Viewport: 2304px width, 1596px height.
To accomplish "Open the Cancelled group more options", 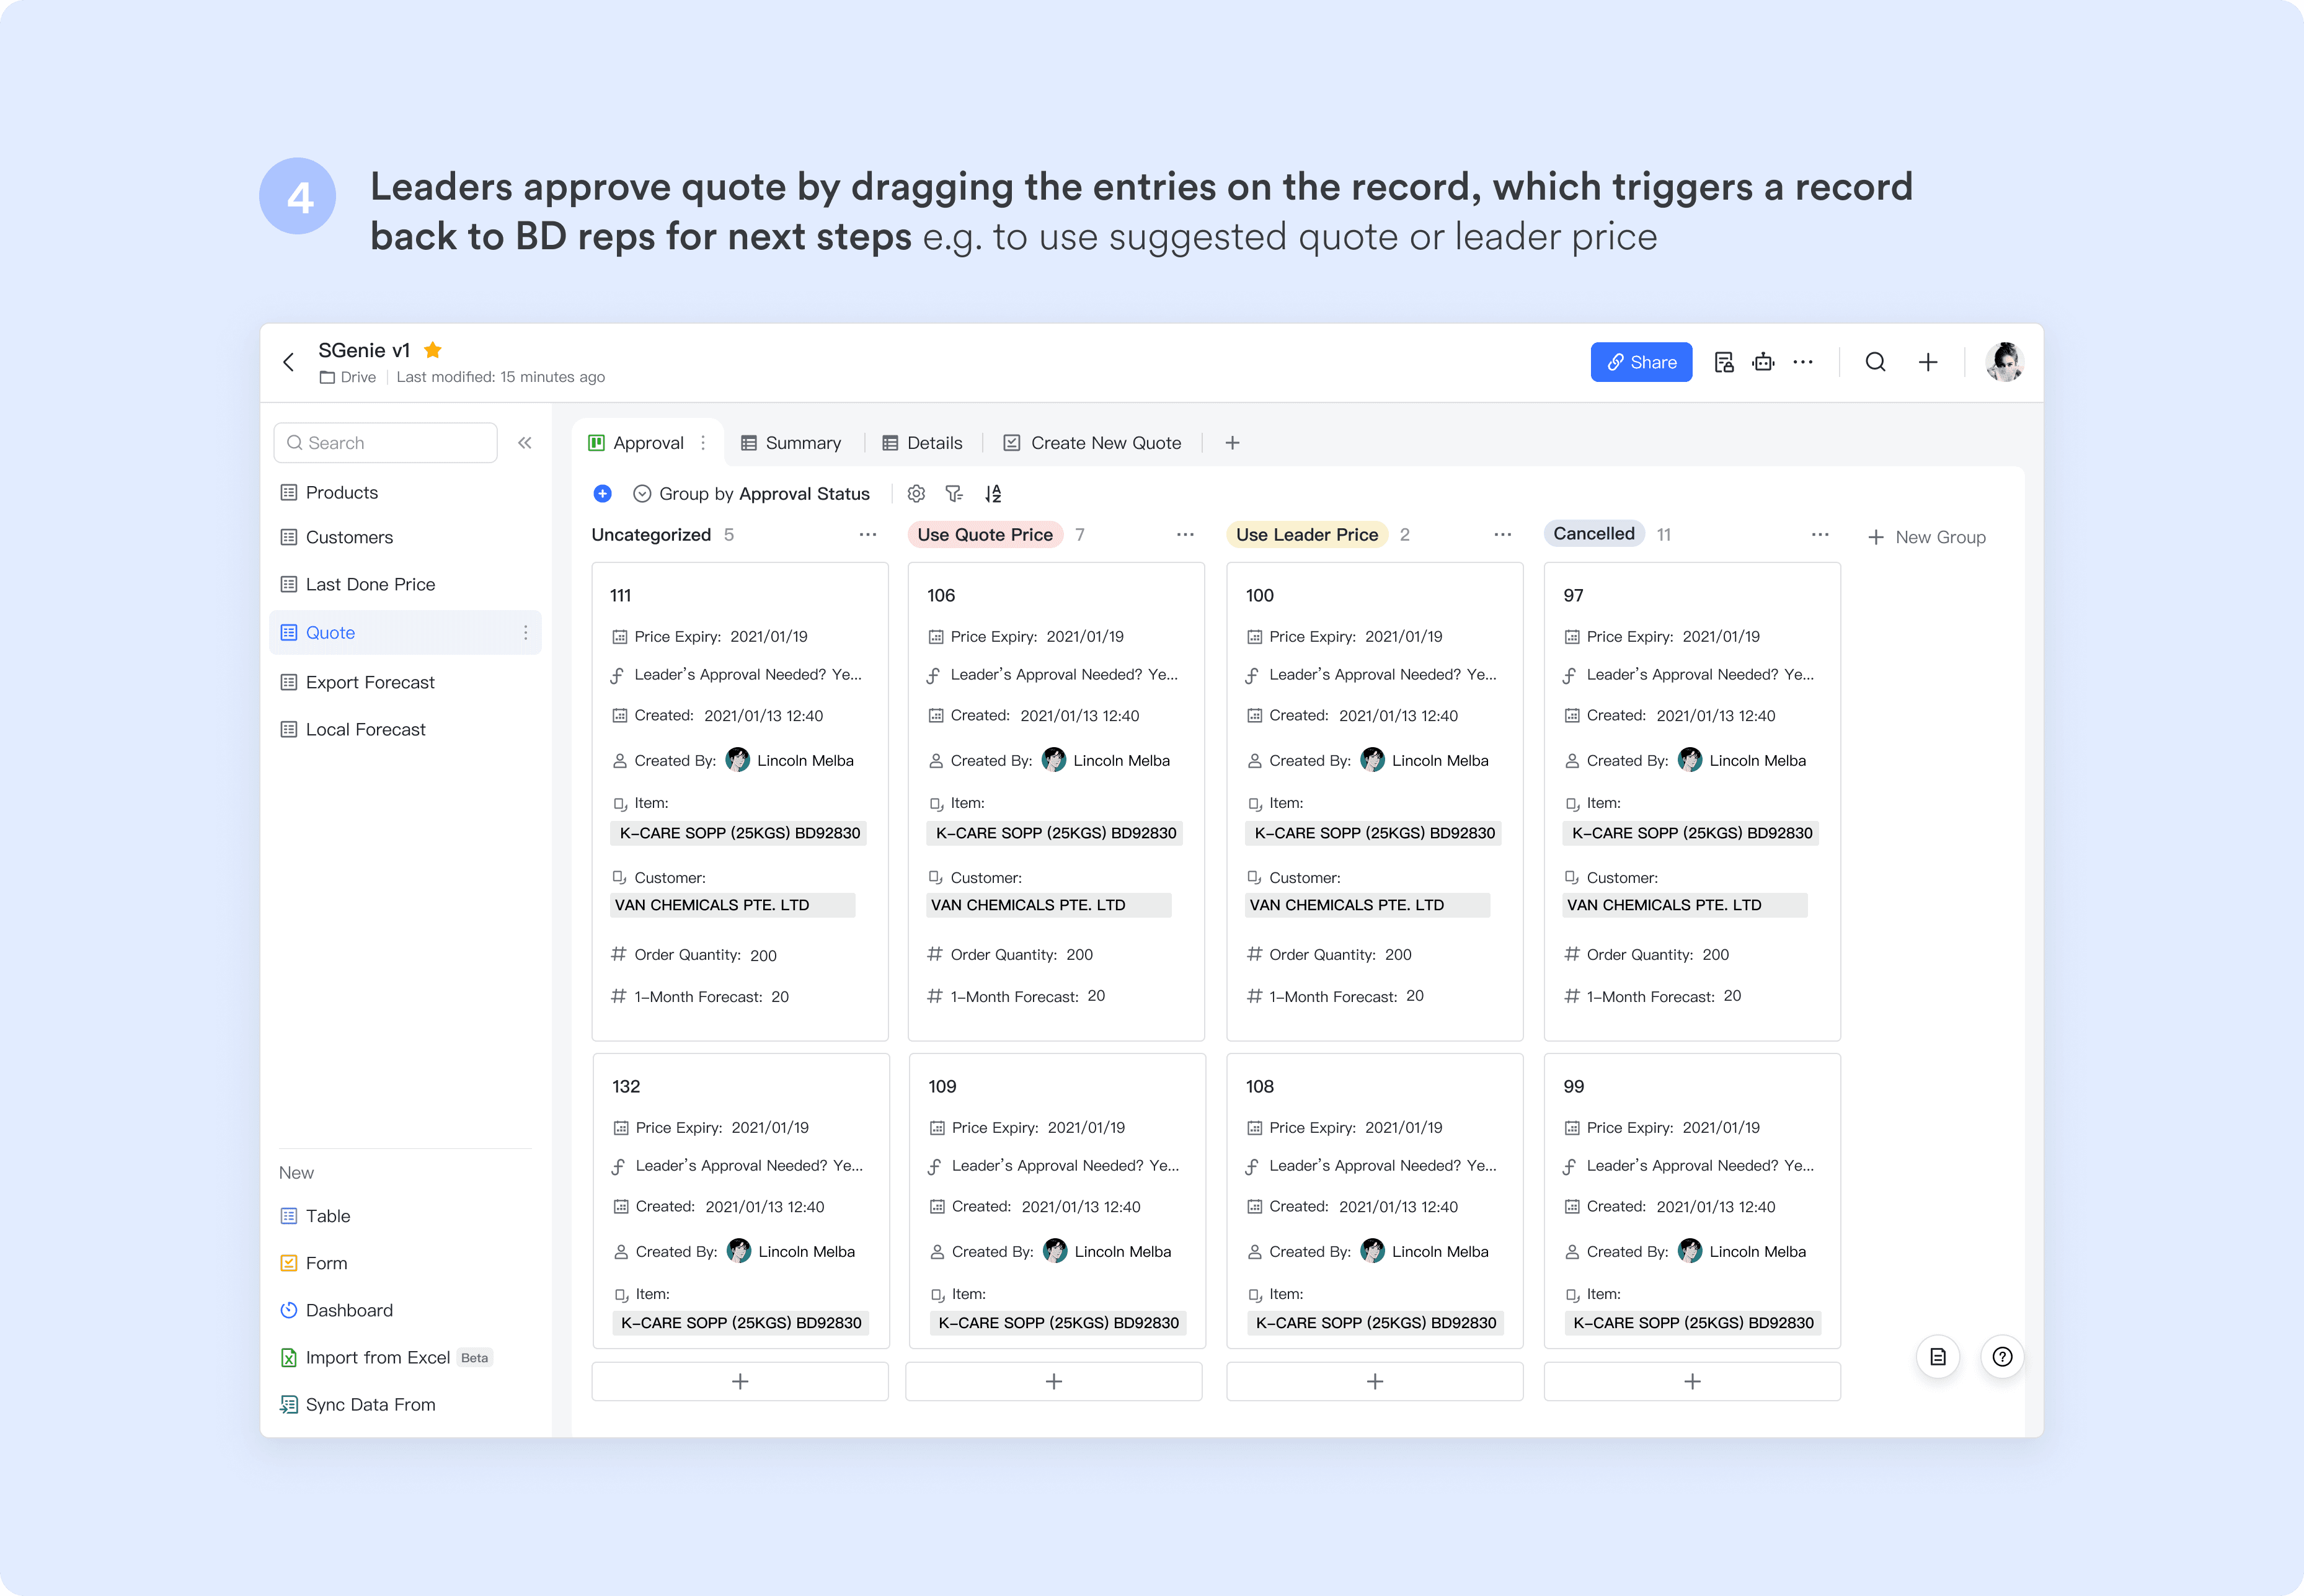I will [1820, 535].
